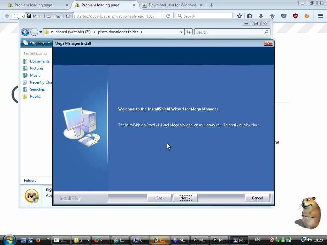
Task: Click Explorer's refresh button
Action: [188, 32]
